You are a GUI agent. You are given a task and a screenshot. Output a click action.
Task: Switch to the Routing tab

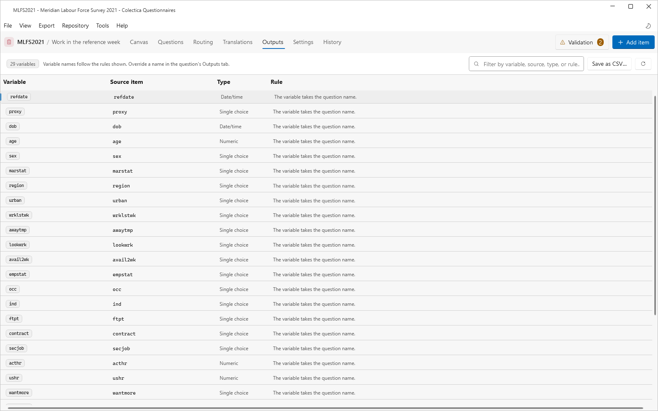203,42
